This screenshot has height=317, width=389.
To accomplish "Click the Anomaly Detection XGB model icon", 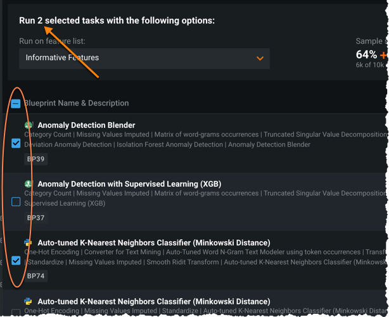I will click(29, 184).
